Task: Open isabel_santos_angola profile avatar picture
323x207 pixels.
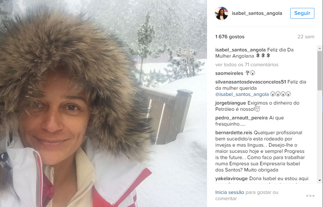Action: point(222,13)
